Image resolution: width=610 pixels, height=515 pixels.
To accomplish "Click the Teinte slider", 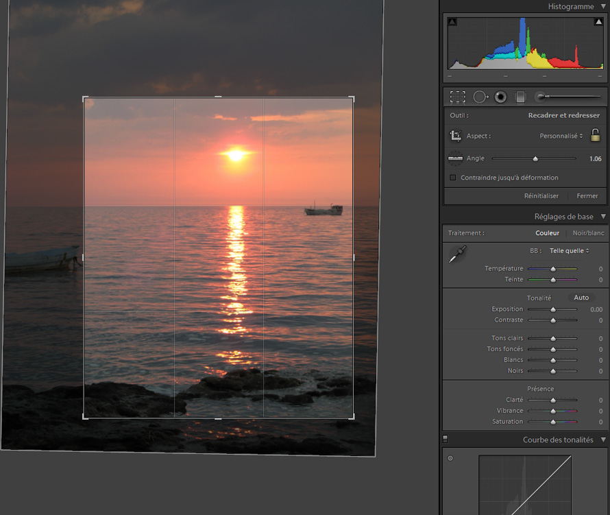I will pos(552,280).
